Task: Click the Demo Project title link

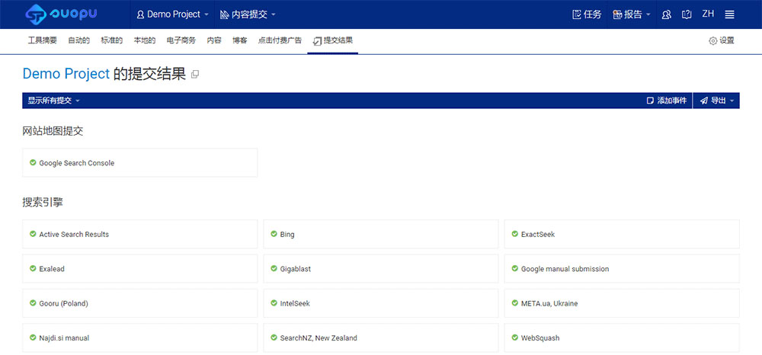Action: click(x=66, y=74)
